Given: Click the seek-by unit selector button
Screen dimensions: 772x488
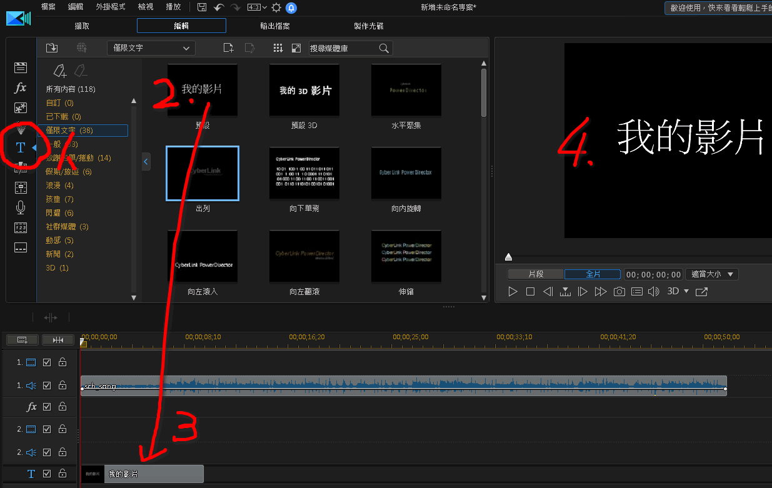Looking at the screenshot, I should [x=565, y=291].
